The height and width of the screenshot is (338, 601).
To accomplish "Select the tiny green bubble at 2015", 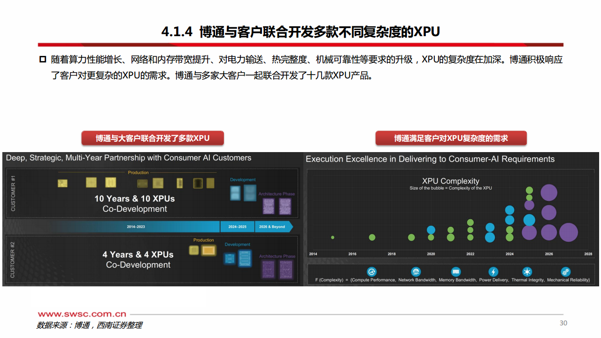I will [x=332, y=238].
